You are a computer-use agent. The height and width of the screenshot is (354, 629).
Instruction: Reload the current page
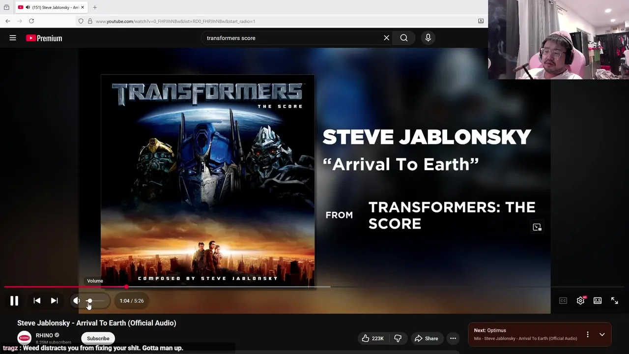[x=31, y=21]
